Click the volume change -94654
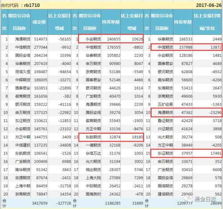223x209 pixels. pyautogui.click(x=65, y=72)
